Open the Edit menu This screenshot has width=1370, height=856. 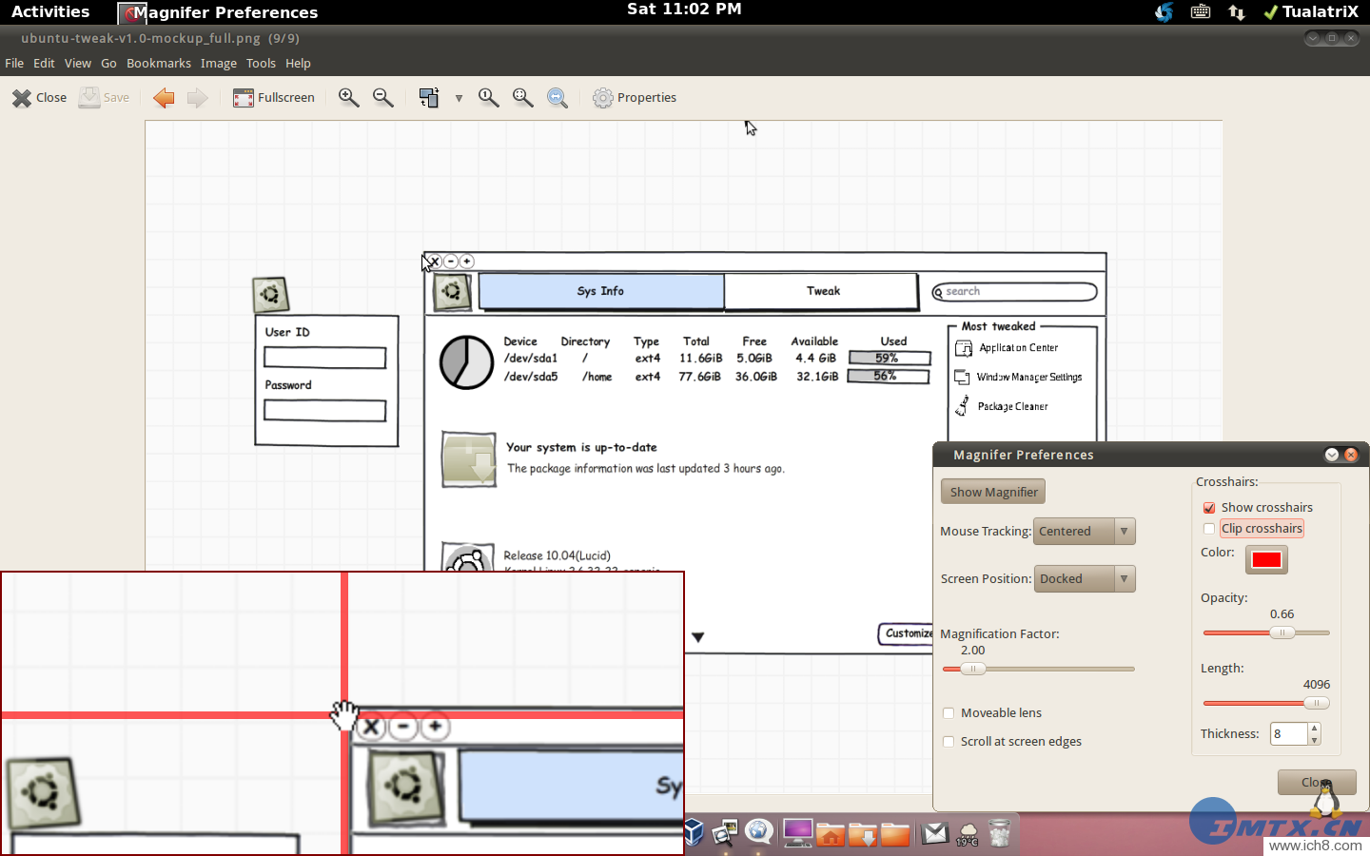(x=44, y=64)
